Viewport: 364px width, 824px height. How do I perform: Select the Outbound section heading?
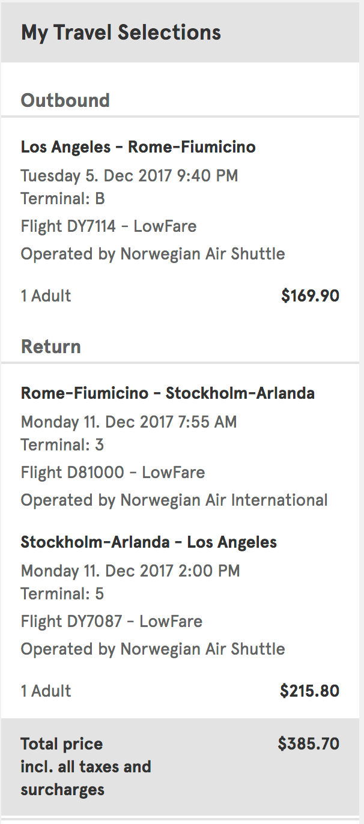(x=65, y=100)
